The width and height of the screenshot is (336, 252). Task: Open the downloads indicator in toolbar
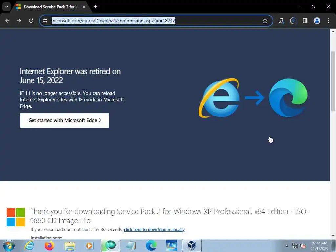coord(293,21)
